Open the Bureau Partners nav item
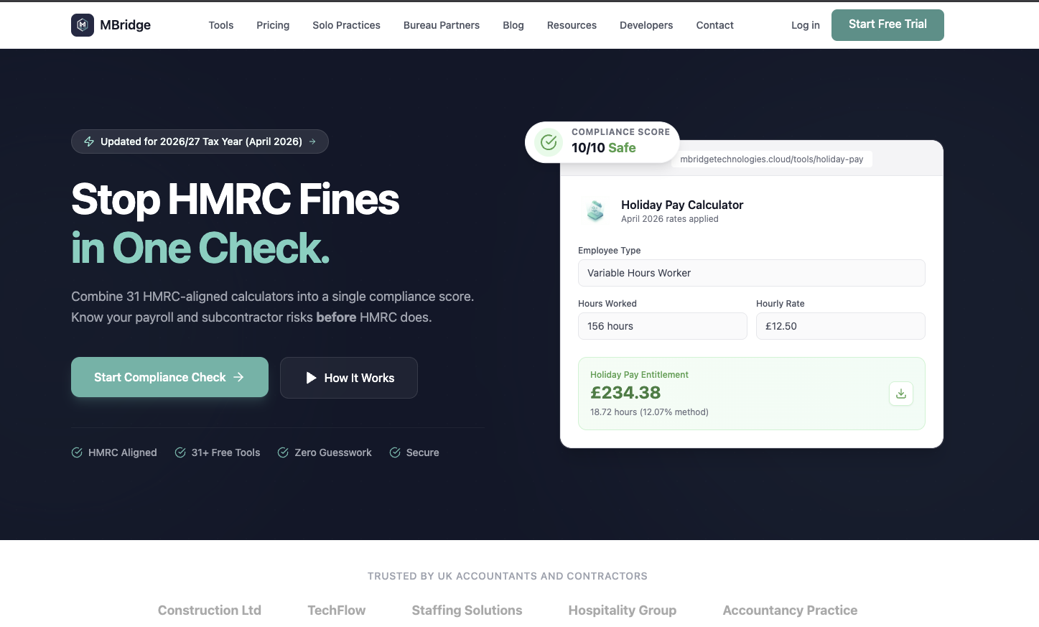1039x627 pixels. [442, 25]
